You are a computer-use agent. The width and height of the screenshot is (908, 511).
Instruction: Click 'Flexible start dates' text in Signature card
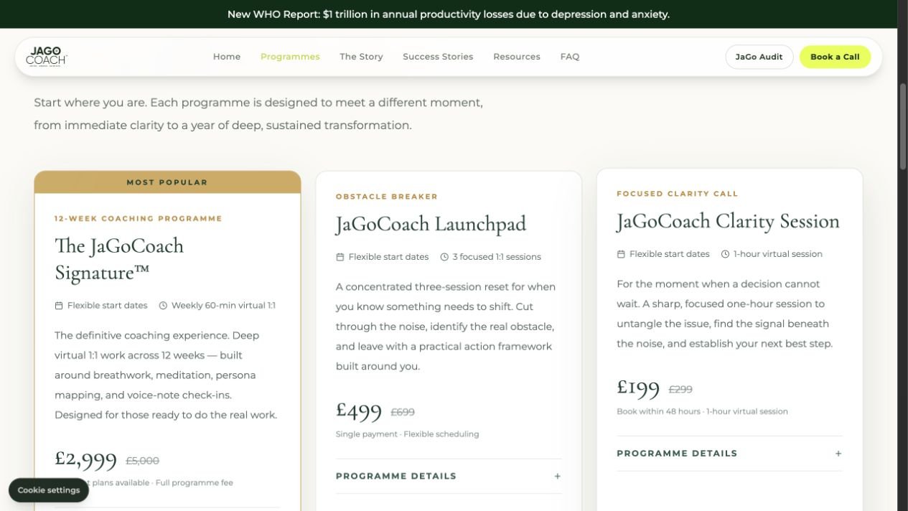[x=107, y=306]
